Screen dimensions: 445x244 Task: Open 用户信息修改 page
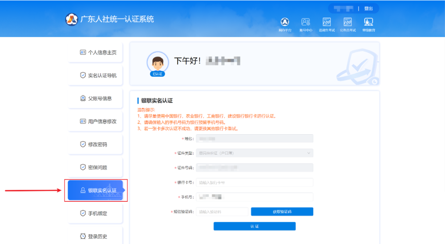point(95,121)
